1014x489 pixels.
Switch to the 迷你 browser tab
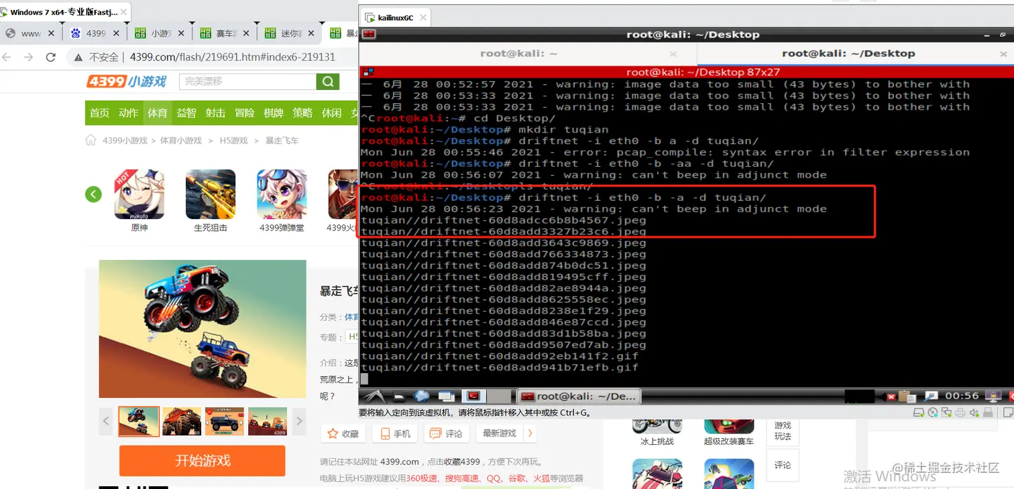click(290, 33)
